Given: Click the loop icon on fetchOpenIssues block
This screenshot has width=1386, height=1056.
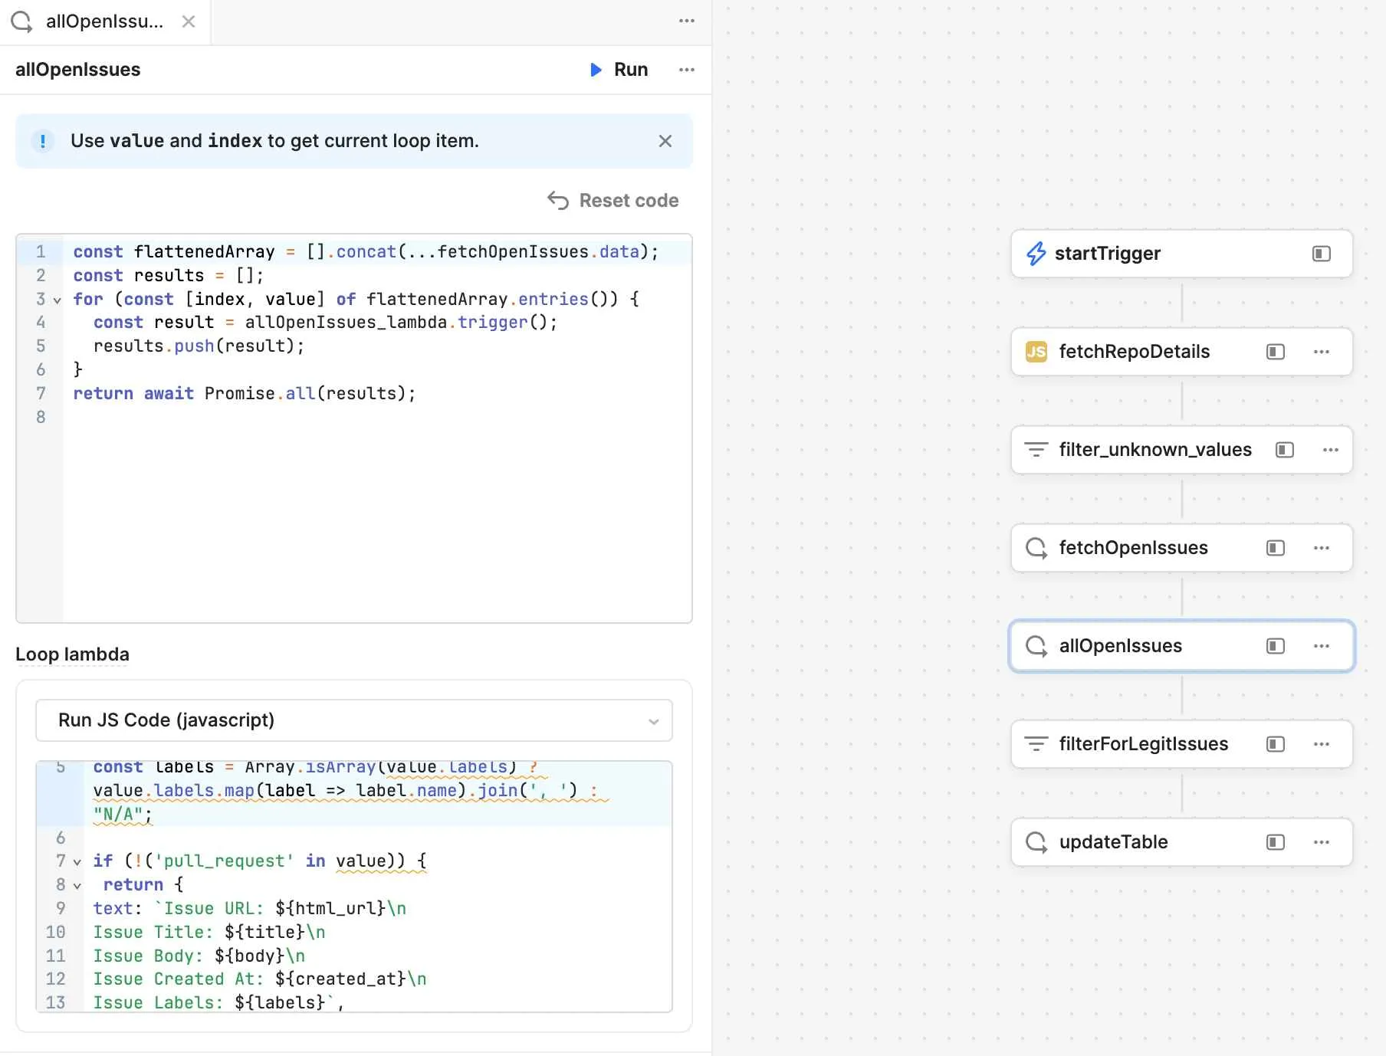Looking at the screenshot, I should (x=1036, y=548).
